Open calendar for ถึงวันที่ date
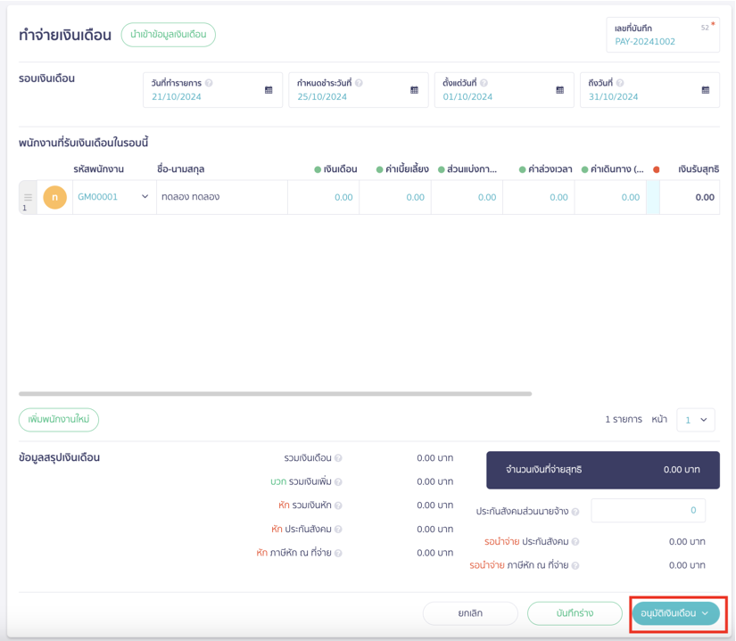736x641 pixels. 706,90
